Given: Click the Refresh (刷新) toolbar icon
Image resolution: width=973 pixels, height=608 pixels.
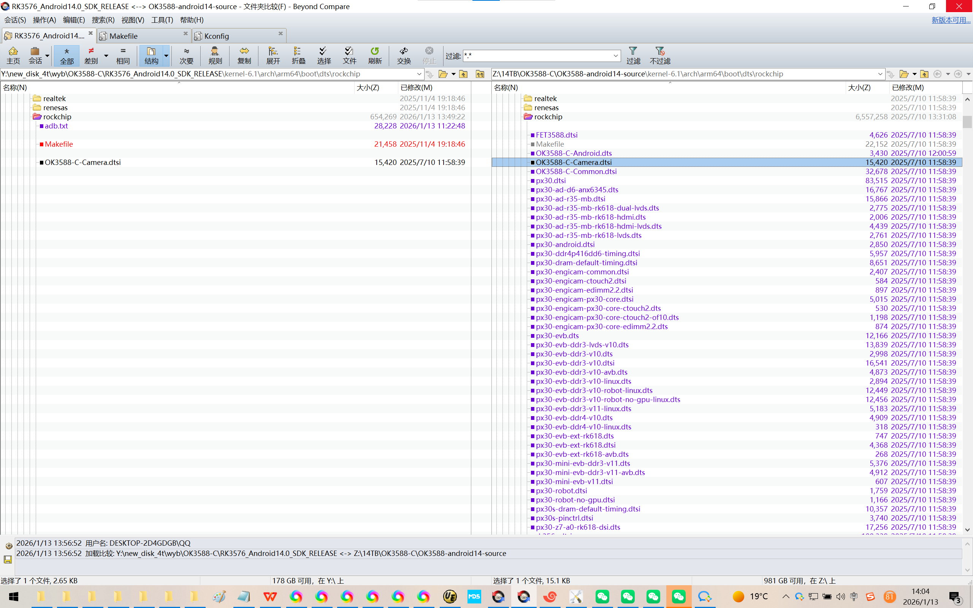Looking at the screenshot, I should tap(375, 55).
